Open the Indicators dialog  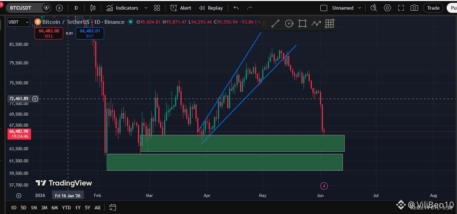point(122,8)
